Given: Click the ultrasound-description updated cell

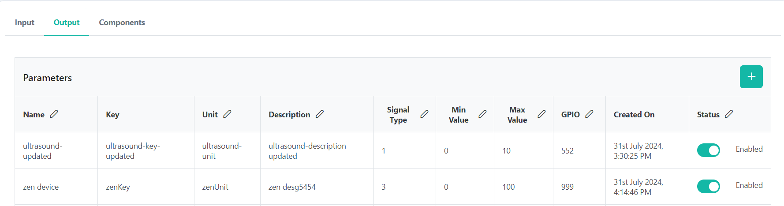Looking at the screenshot, I should (307, 151).
